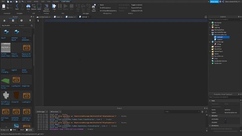Open the Toolbox Recent clock icon
Screen dimensions: 242x136
pyautogui.click(x=22, y=20)
